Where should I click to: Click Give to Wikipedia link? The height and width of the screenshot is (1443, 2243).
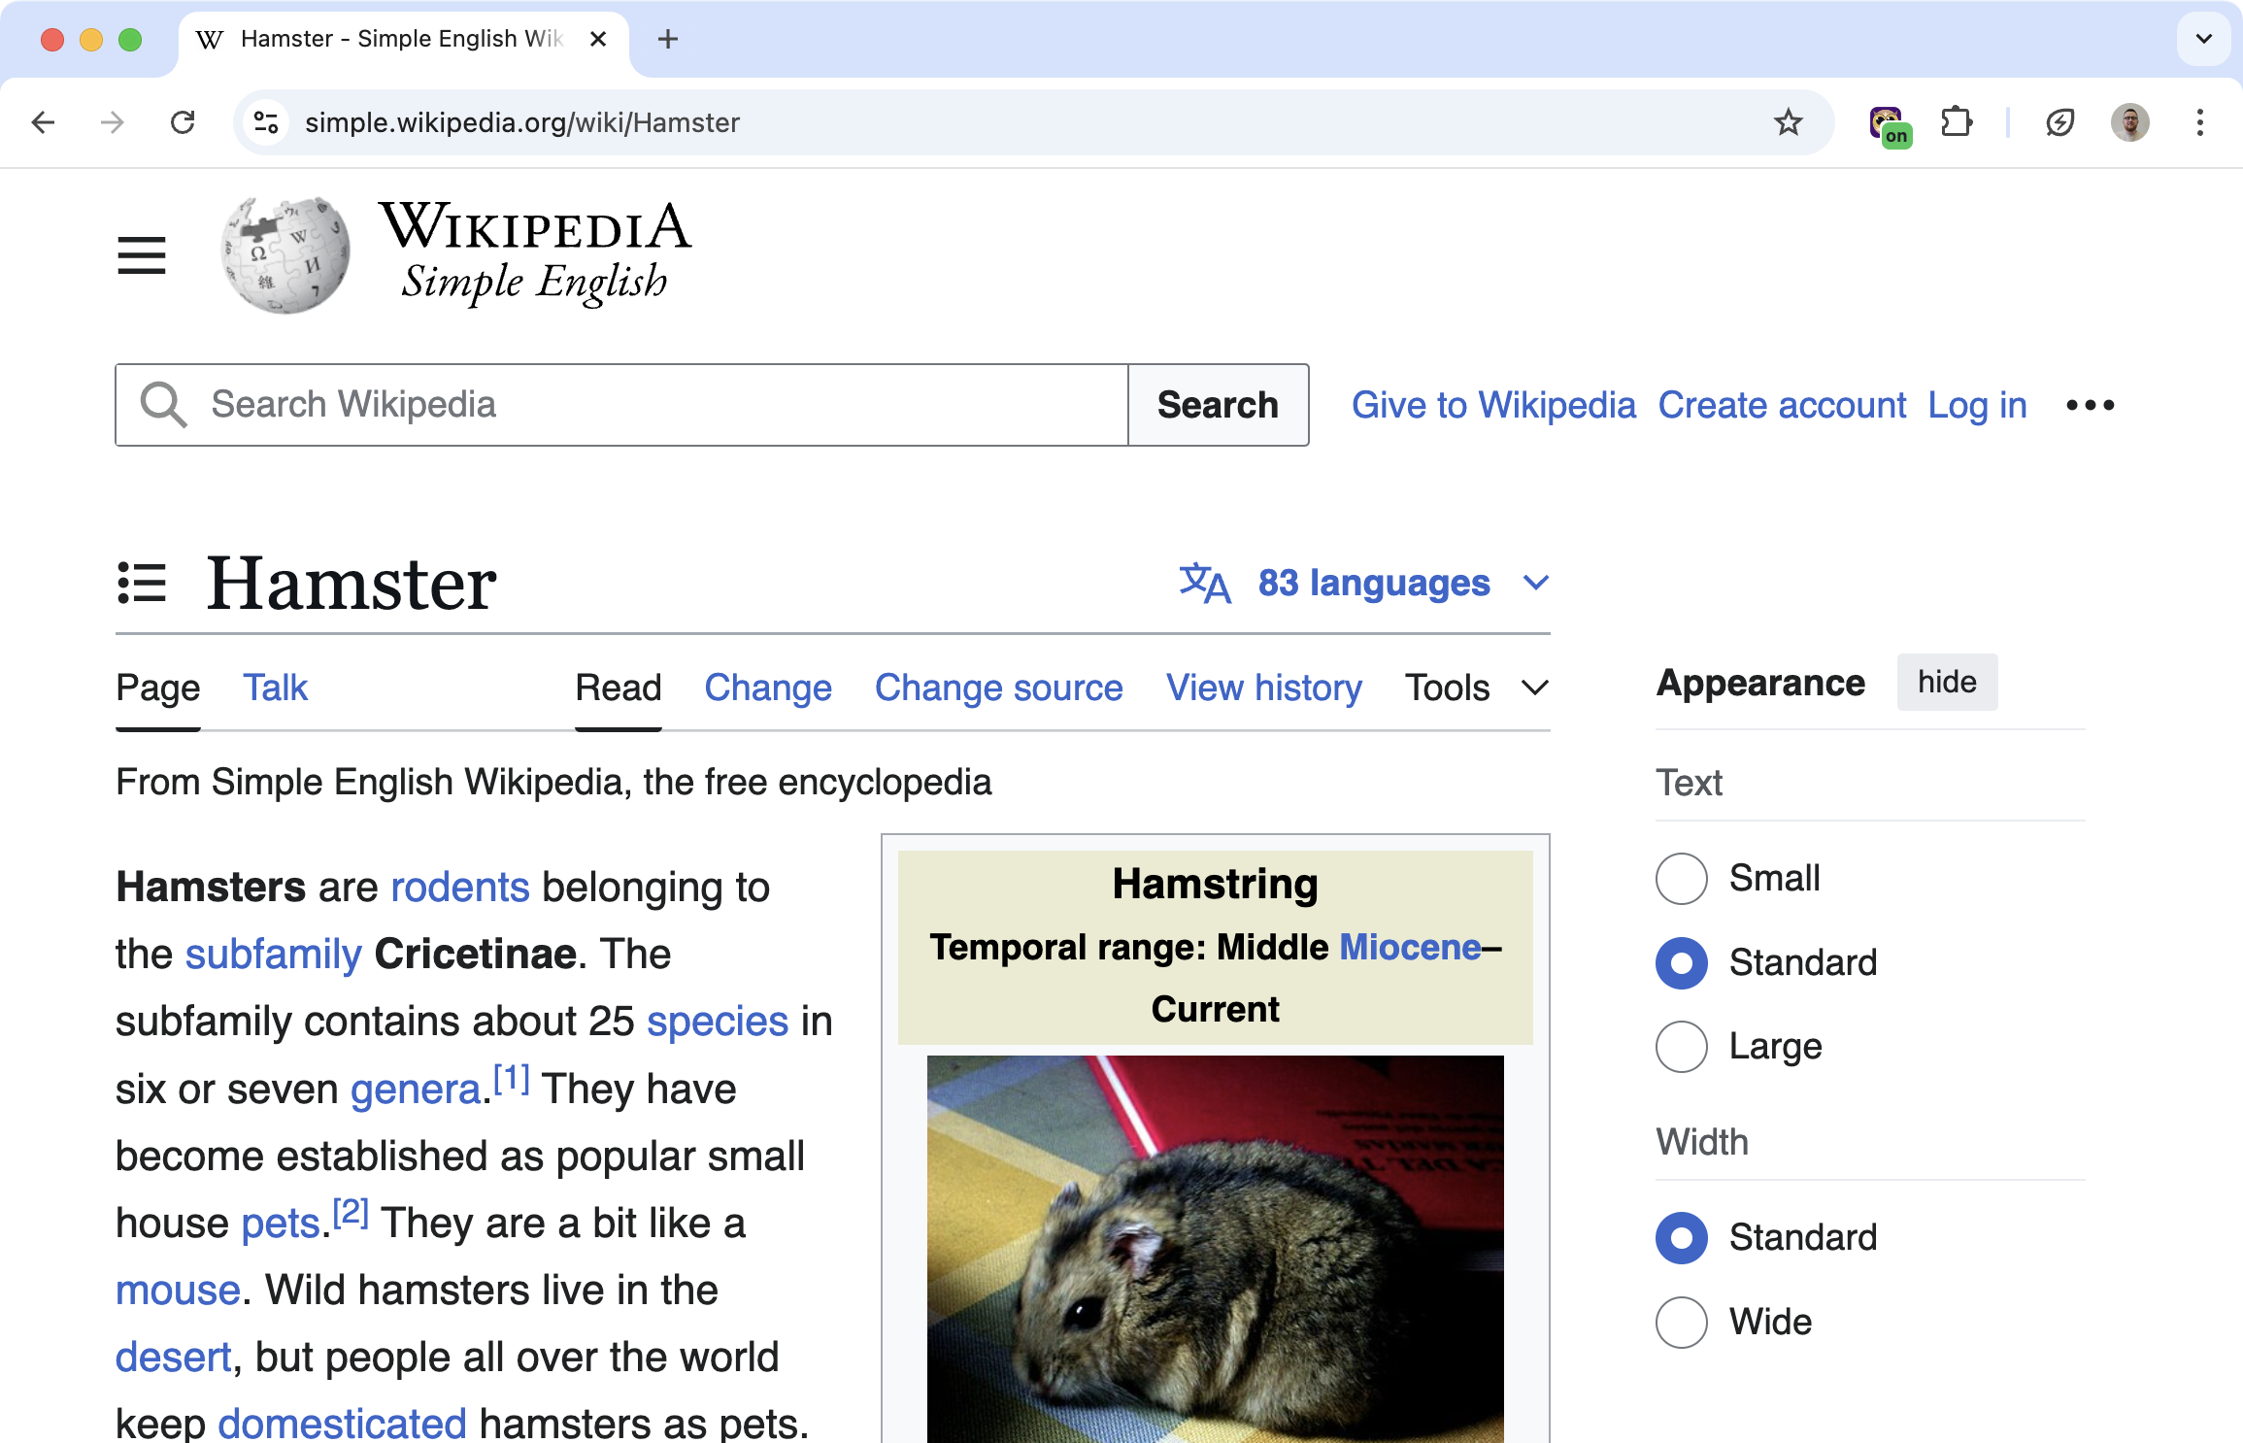[x=1493, y=405]
